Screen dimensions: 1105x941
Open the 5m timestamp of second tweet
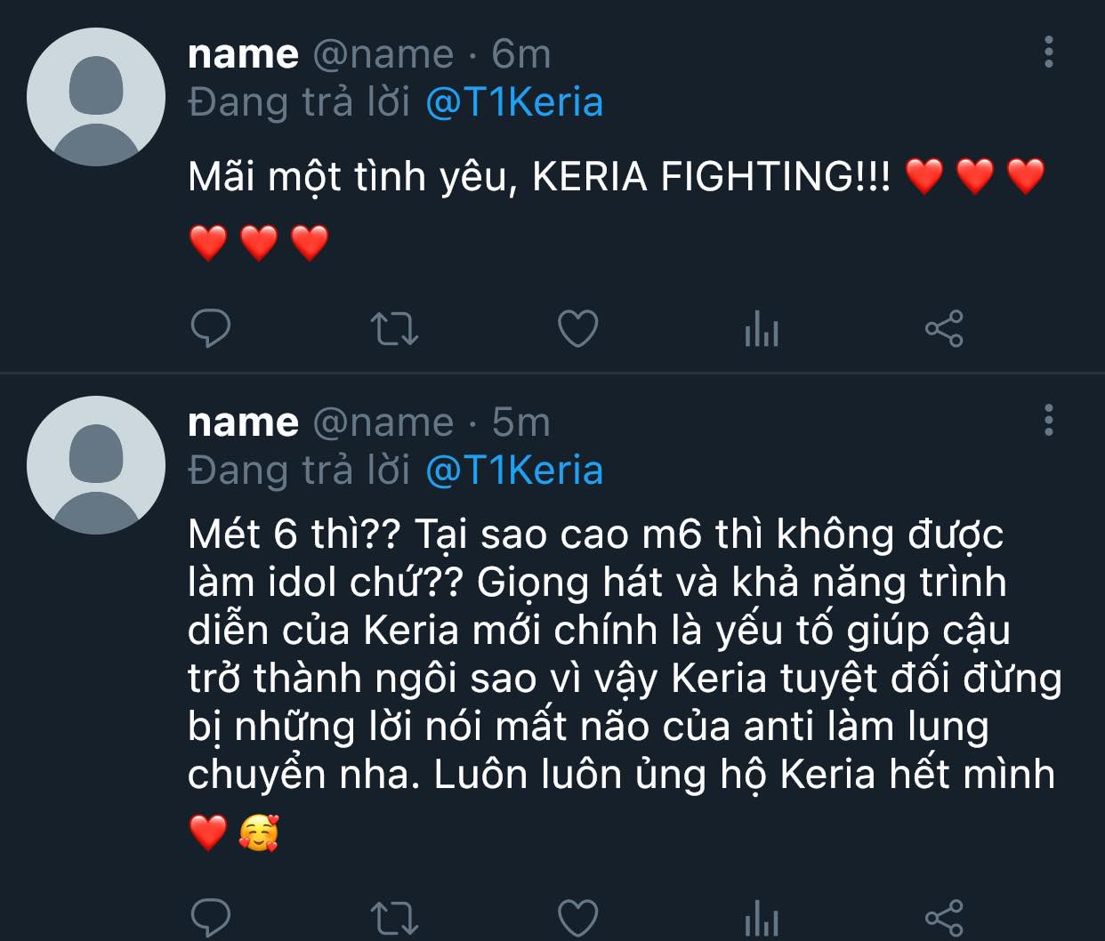521,422
